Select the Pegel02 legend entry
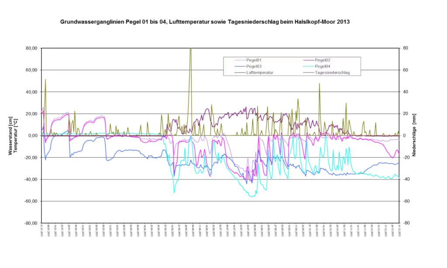This screenshot has width=447, height=268. (x=322, y=60)
